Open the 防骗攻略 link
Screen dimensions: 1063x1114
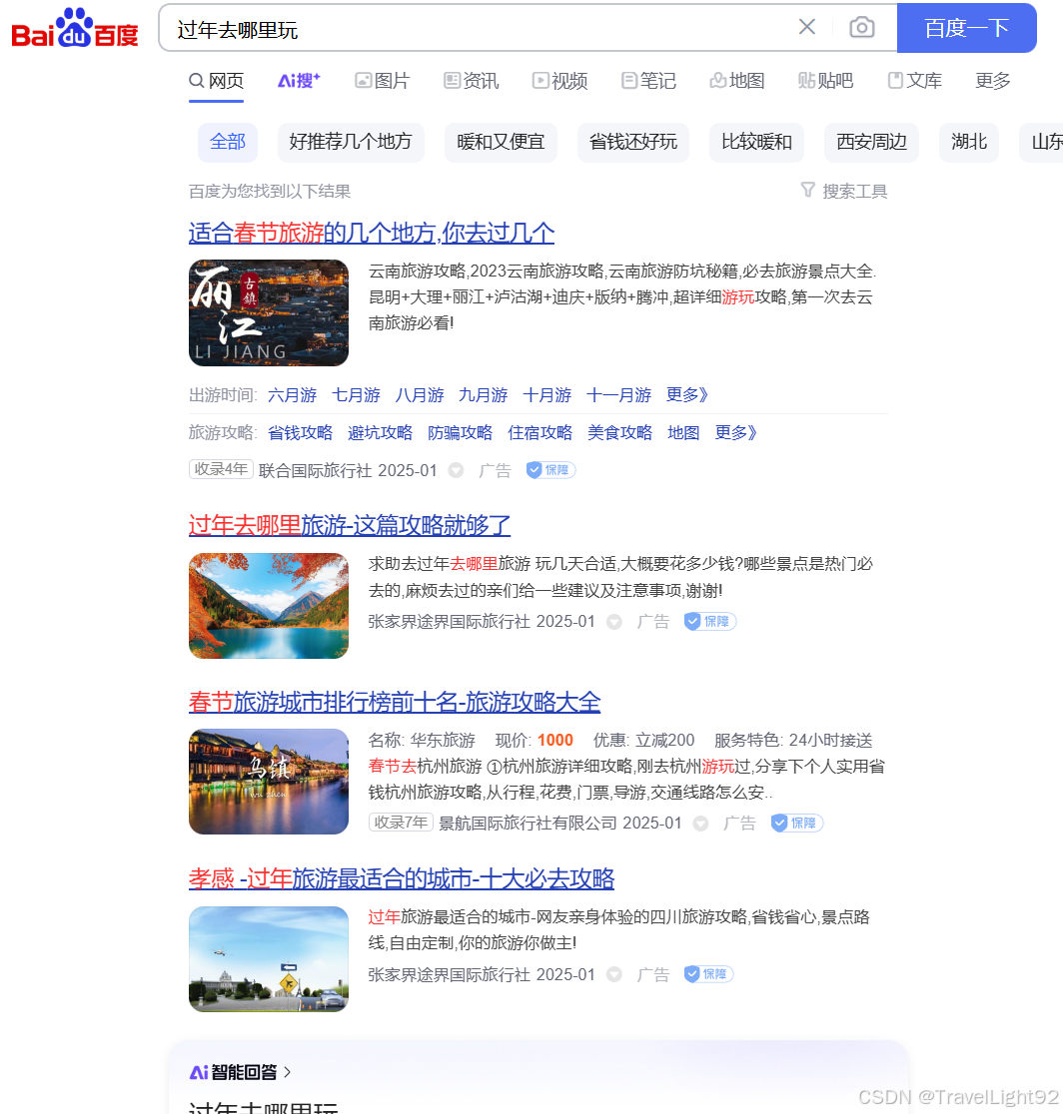pyautogui.click(x=460, y=432)
